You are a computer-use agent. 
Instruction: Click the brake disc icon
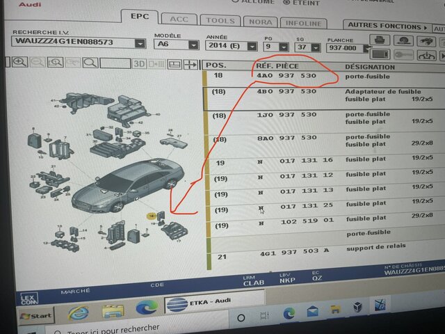point(403,40)
